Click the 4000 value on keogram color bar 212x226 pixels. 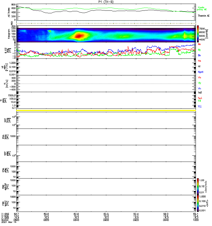[x=202, y=40]
